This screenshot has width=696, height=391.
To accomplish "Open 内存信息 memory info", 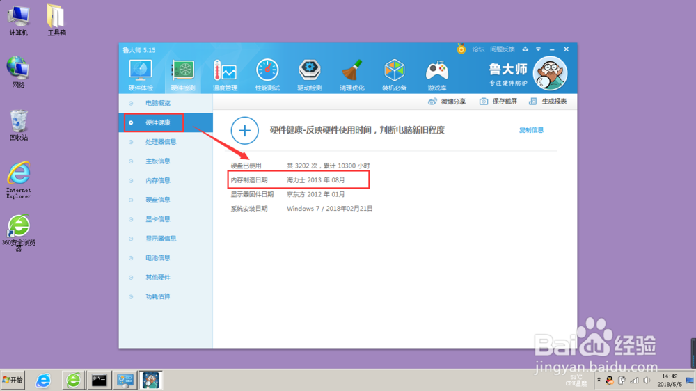I will [166, 180].
